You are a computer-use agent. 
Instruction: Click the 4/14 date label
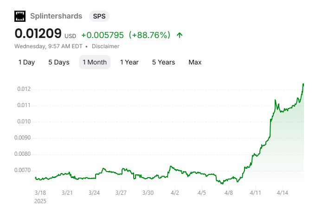tap(283, 193)
